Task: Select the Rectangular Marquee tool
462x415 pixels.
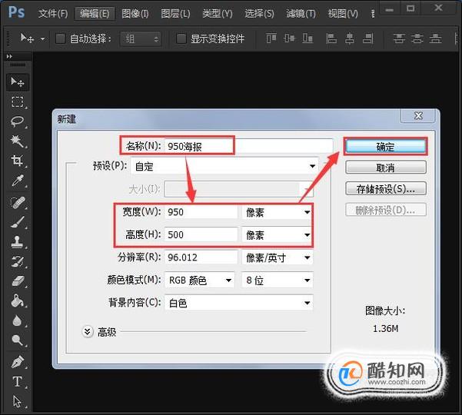Action: pyautogui.click(x=18, y=101)
